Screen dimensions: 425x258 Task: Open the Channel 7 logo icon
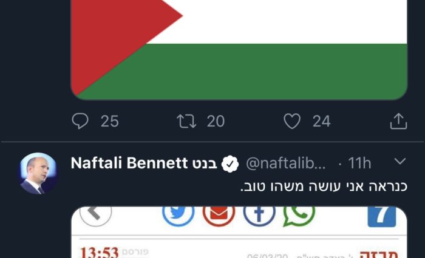pos(382,216)
